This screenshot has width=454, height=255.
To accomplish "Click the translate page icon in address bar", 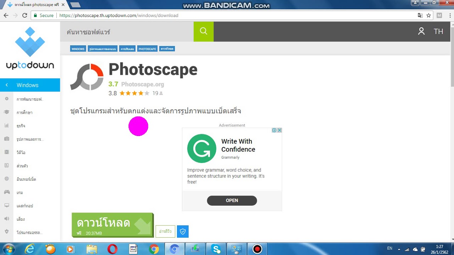I will coord(420,15).
